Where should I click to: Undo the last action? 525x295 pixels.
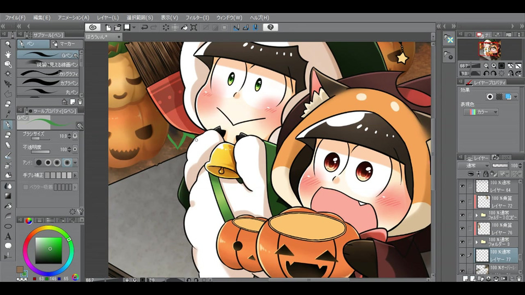[x=144, y=27]
